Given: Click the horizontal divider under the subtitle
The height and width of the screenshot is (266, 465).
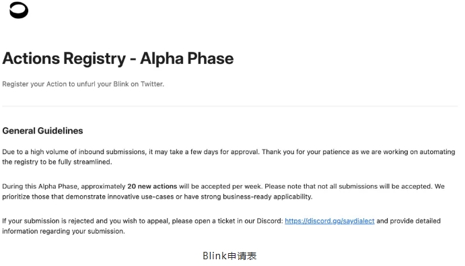Looking at the screenshot, I should pyautogui.click(x=230, y=106).
